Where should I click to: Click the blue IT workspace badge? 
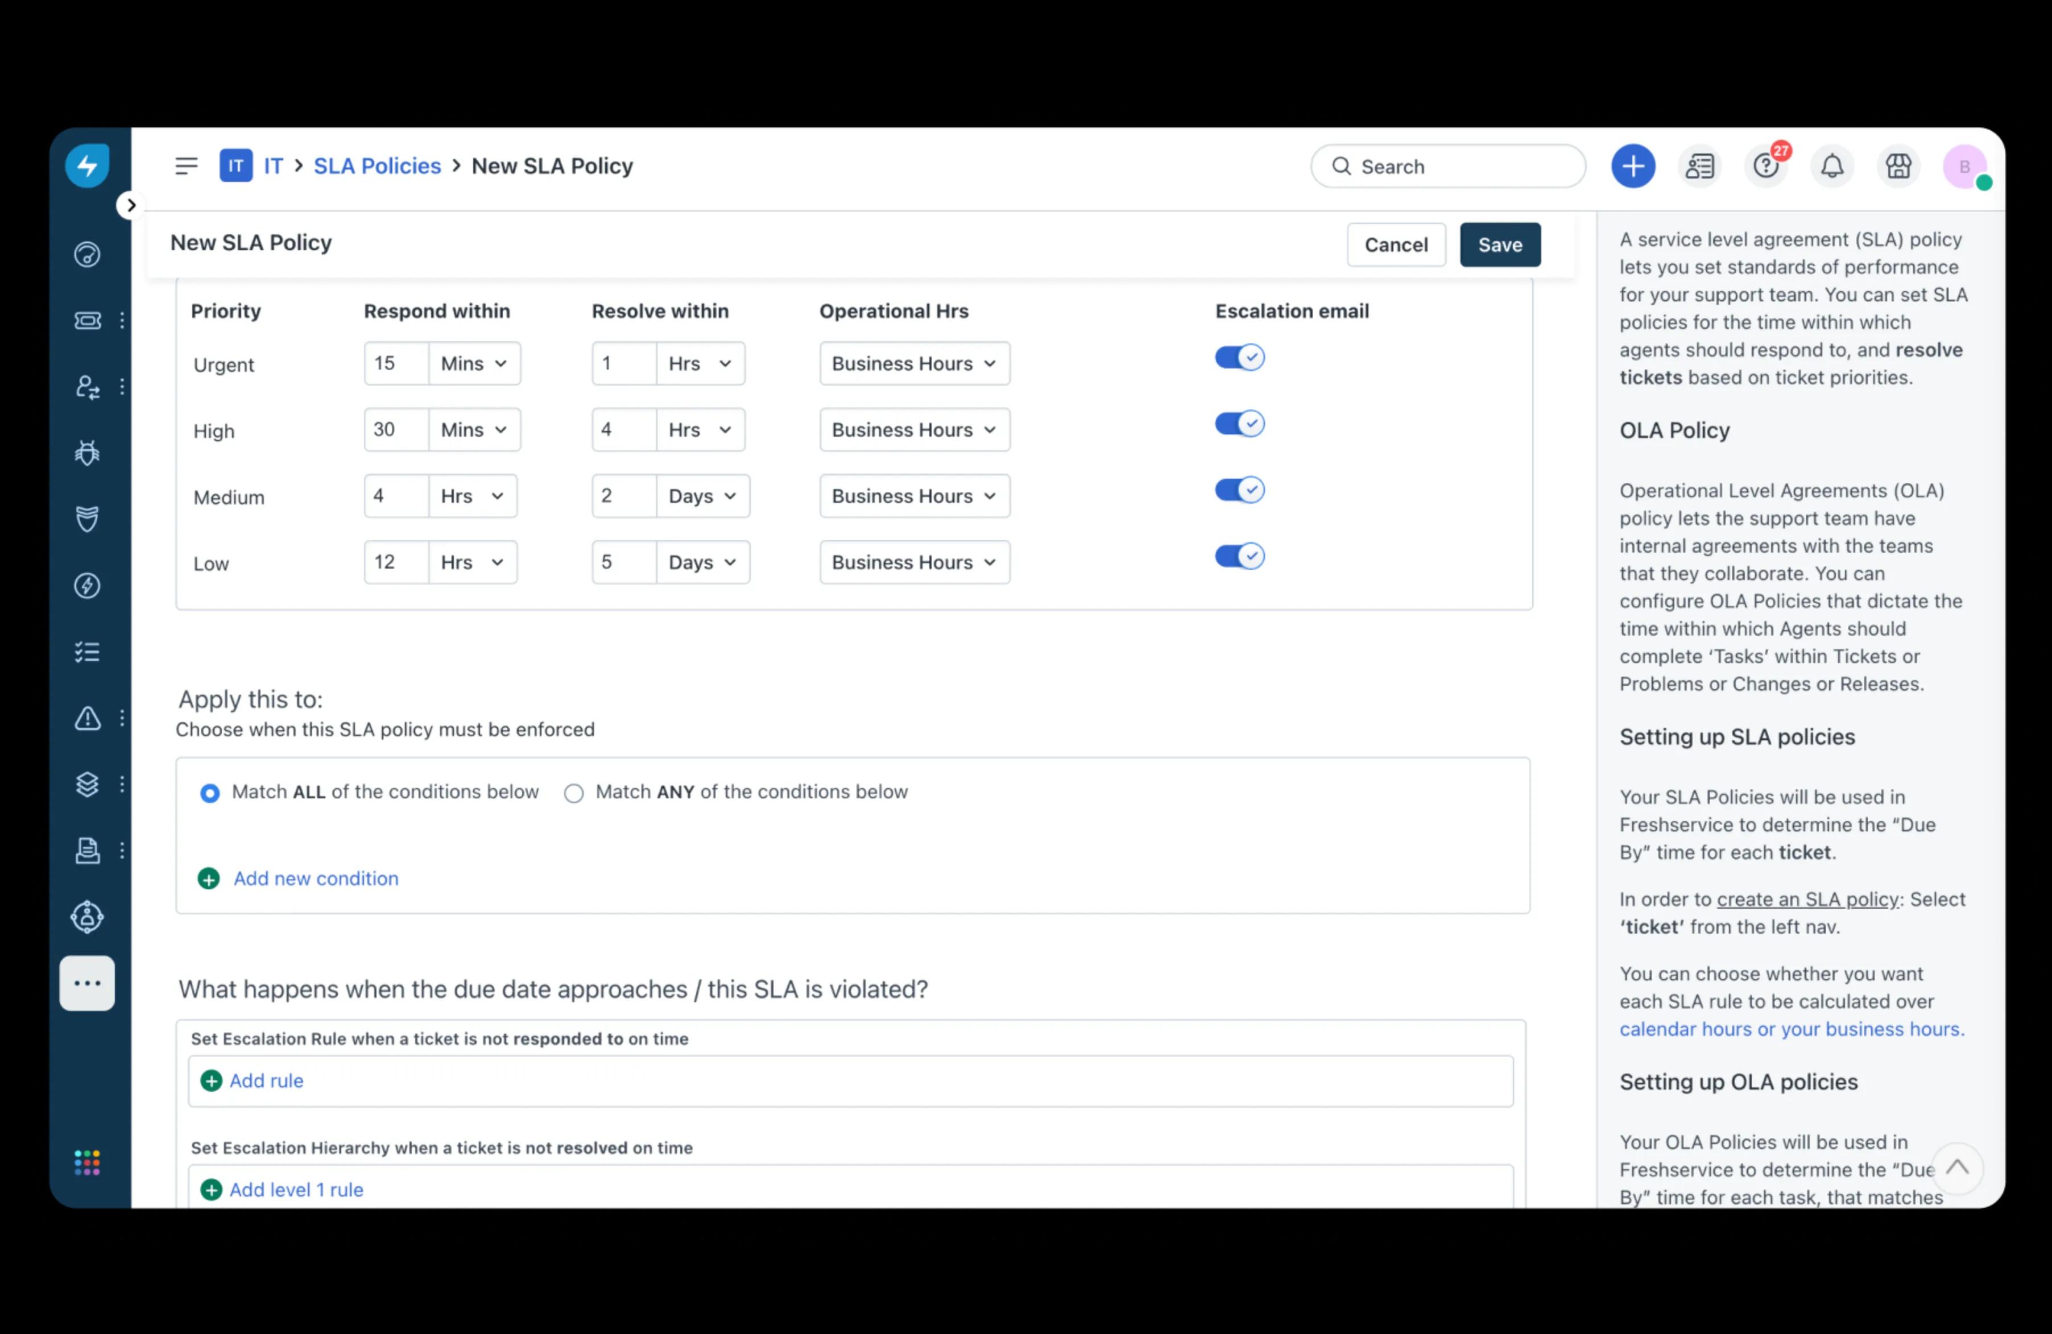click(235, 165)
